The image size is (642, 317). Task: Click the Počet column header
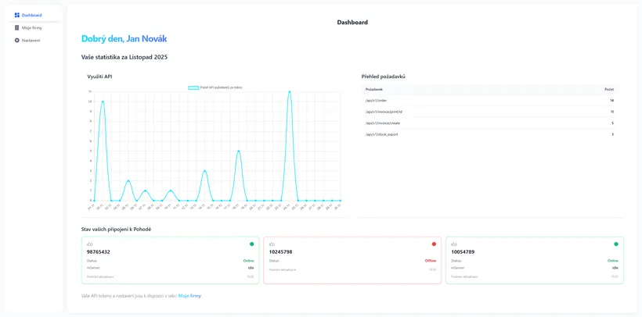[x=609, y=90]
